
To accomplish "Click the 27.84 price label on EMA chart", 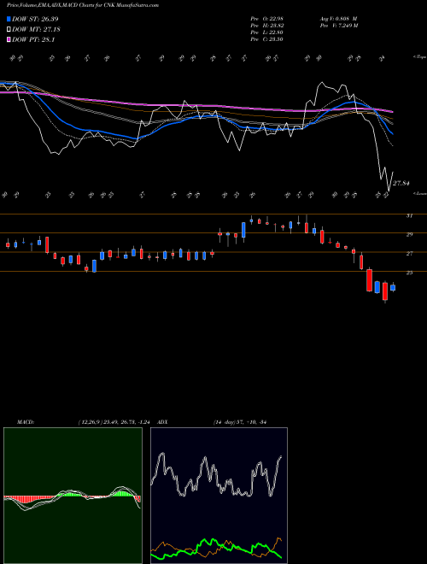I will [401, 184].
